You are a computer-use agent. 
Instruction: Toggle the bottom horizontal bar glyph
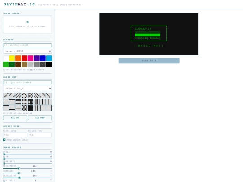click(x=12, y=108)
